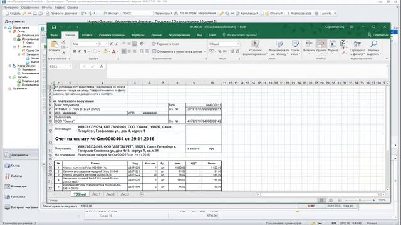Toggle Wrap Text (Переносить текст)
401x225 pixels.
pyautogui.click(x=165, y=44)
